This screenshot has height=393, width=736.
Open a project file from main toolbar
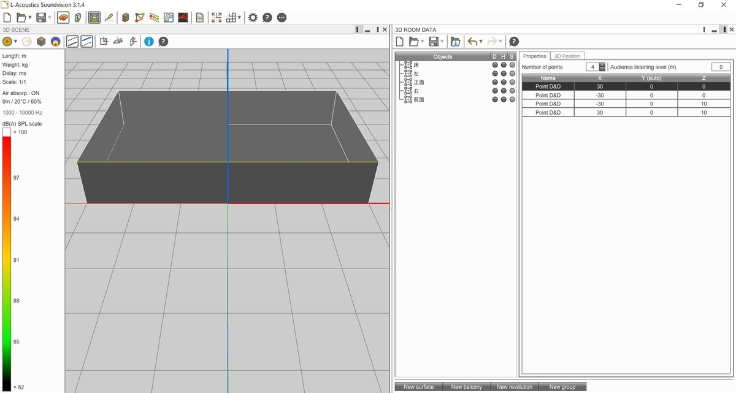click(22, 18)
